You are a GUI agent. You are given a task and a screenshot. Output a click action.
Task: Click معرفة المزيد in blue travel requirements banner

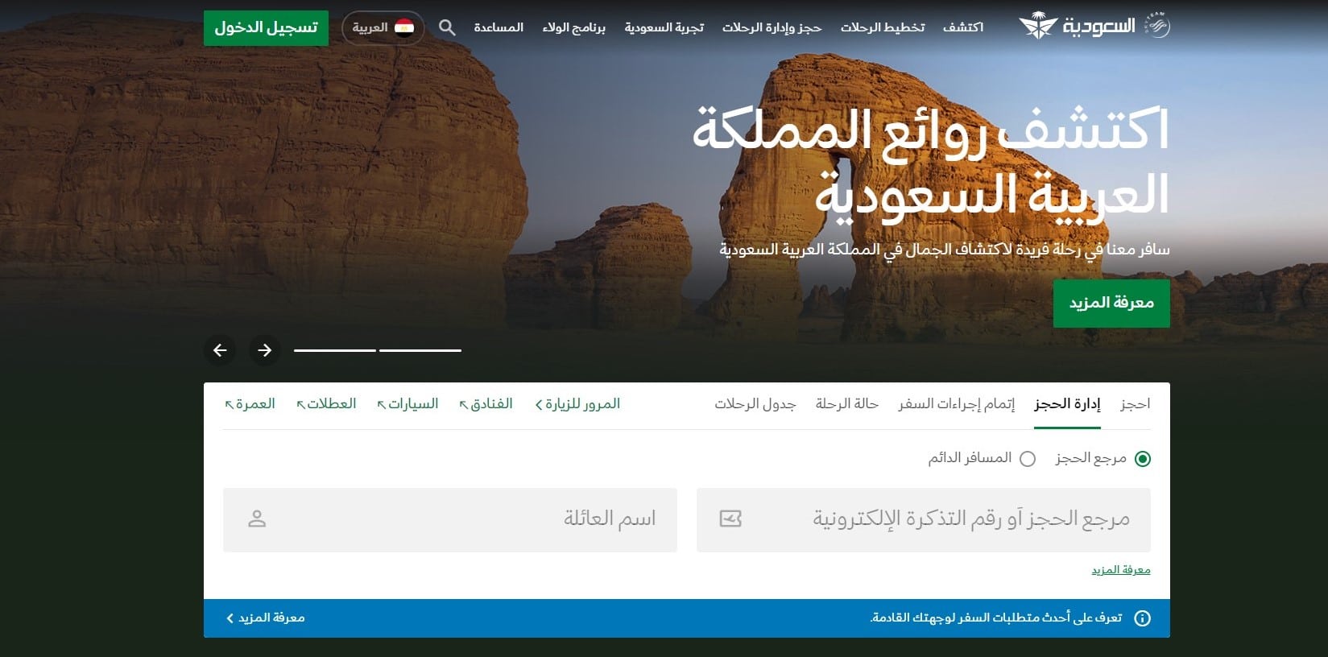coord(266,618)
